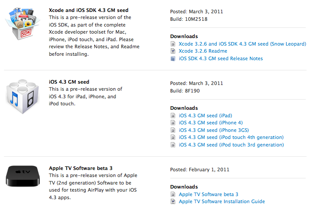The width and height of the screenshot is (311, 212).
Task: Open iOS SDK 4.3 GM seed Release Notes
Action: pyautogui.click(x=221, y=58)
